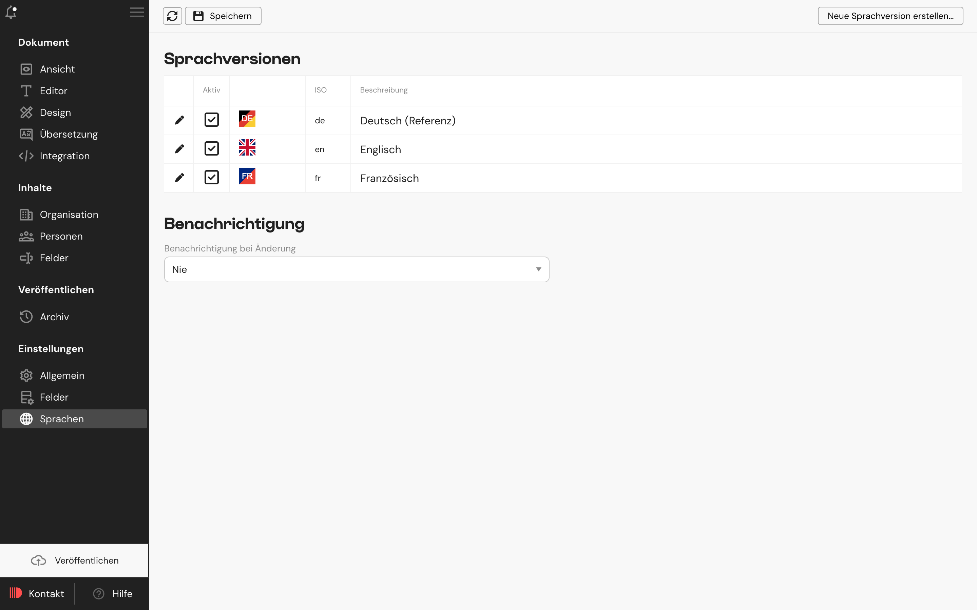Open the Organisation content page
This screenshot has height=610, width=977.
coord(69,214)
